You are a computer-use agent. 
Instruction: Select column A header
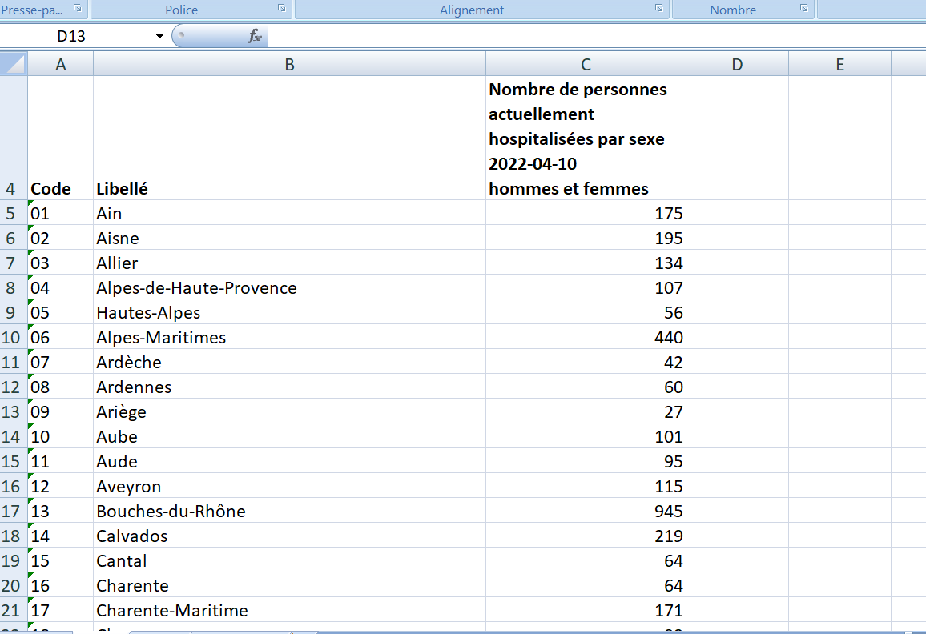pyautogui.click(x=61, y=65)
